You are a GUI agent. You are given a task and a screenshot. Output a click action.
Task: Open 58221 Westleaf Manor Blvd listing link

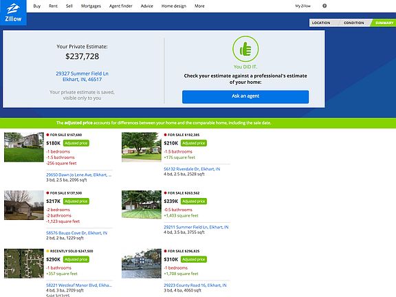click(x=79, y=285)
